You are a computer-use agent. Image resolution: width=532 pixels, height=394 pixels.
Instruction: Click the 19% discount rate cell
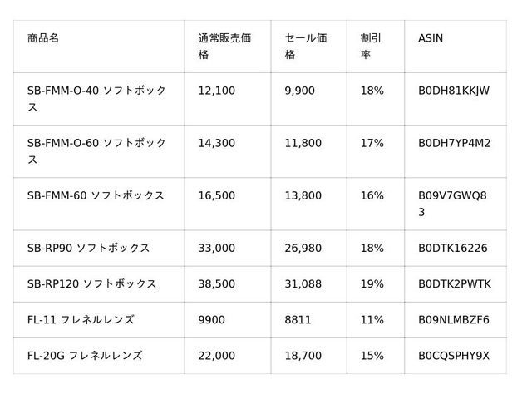(372, 283)
